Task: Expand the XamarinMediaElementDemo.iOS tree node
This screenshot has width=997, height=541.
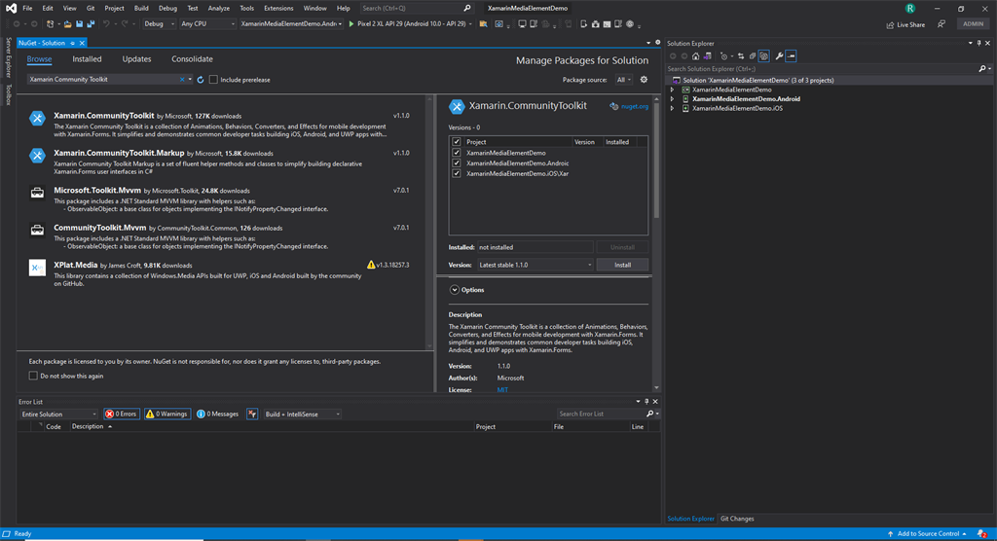Action: point(672,108)
